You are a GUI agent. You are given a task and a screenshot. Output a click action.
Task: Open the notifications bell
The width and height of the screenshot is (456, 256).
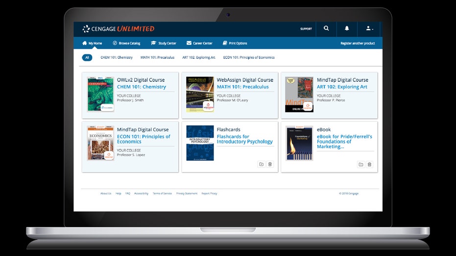tap(347, 29)
